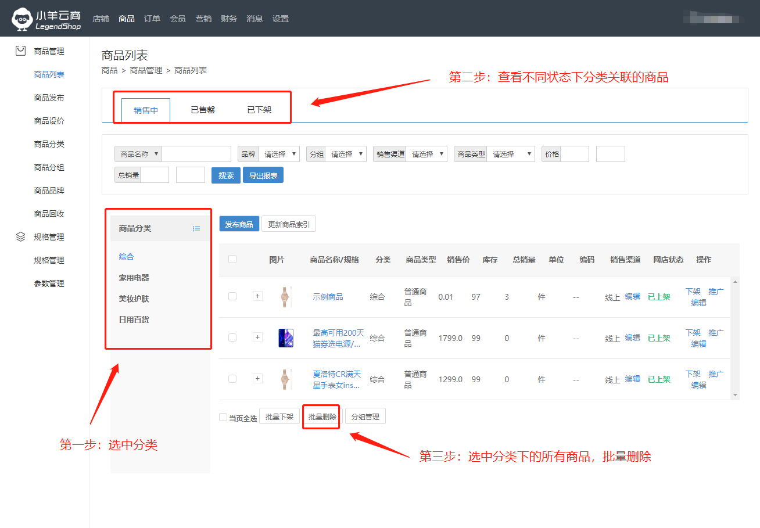Click the LegendShop sheep logo
This screenshot has height=528, width=760.
pyautogui.click(x=22, y=19)
